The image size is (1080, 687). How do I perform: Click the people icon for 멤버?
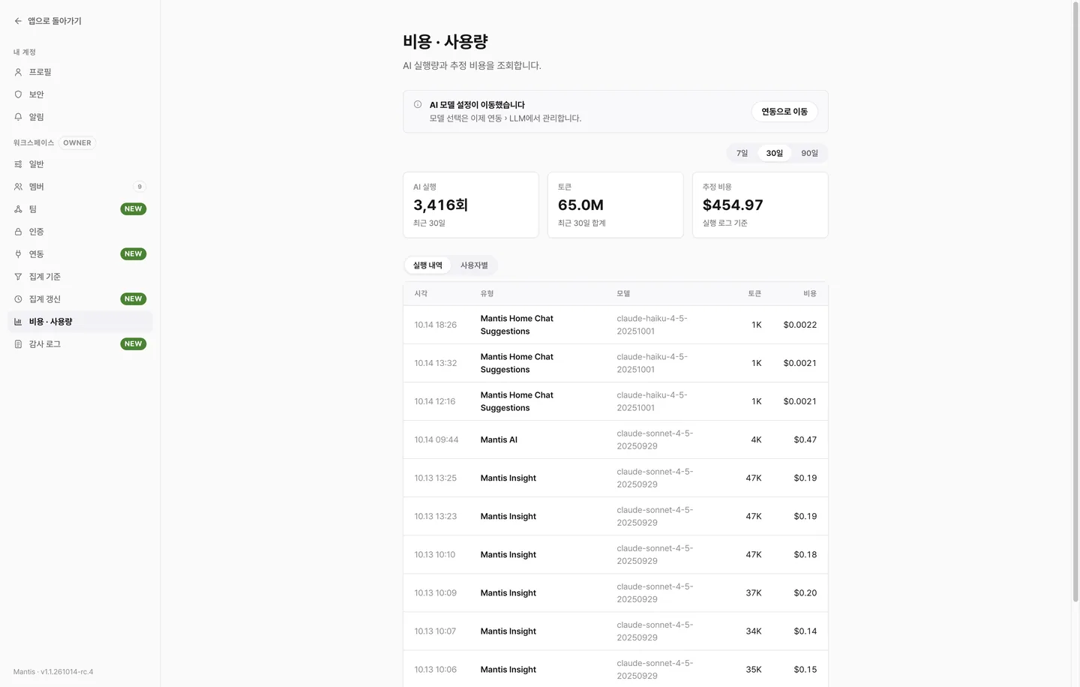tap(18, 187)
